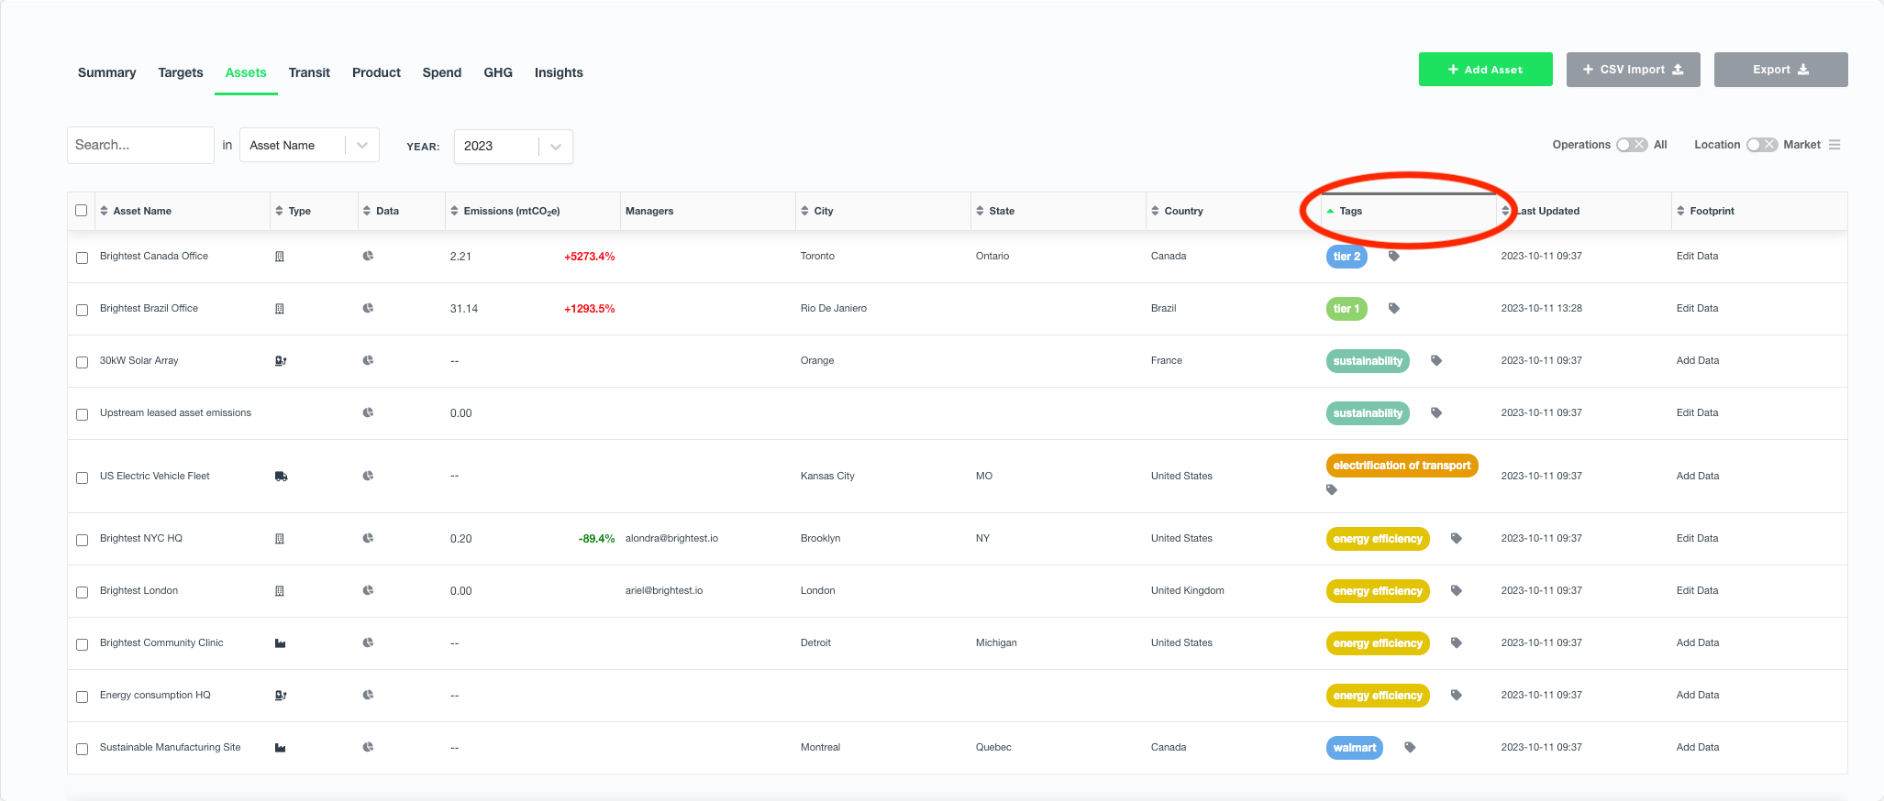This screenshot has height=801, width=1884.
Task: Click truck type icon for US Electric Vehicle Fleet
Action: click(281, 477)
